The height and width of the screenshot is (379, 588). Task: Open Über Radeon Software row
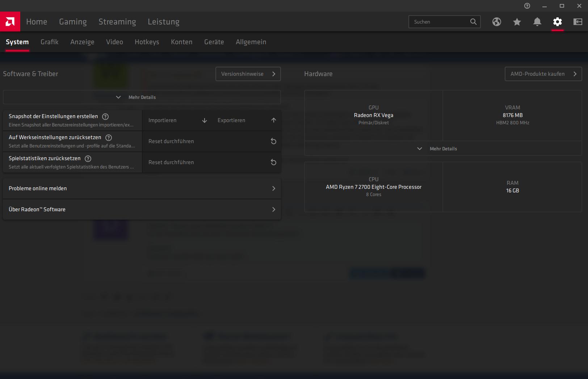(x=142, y=209)
